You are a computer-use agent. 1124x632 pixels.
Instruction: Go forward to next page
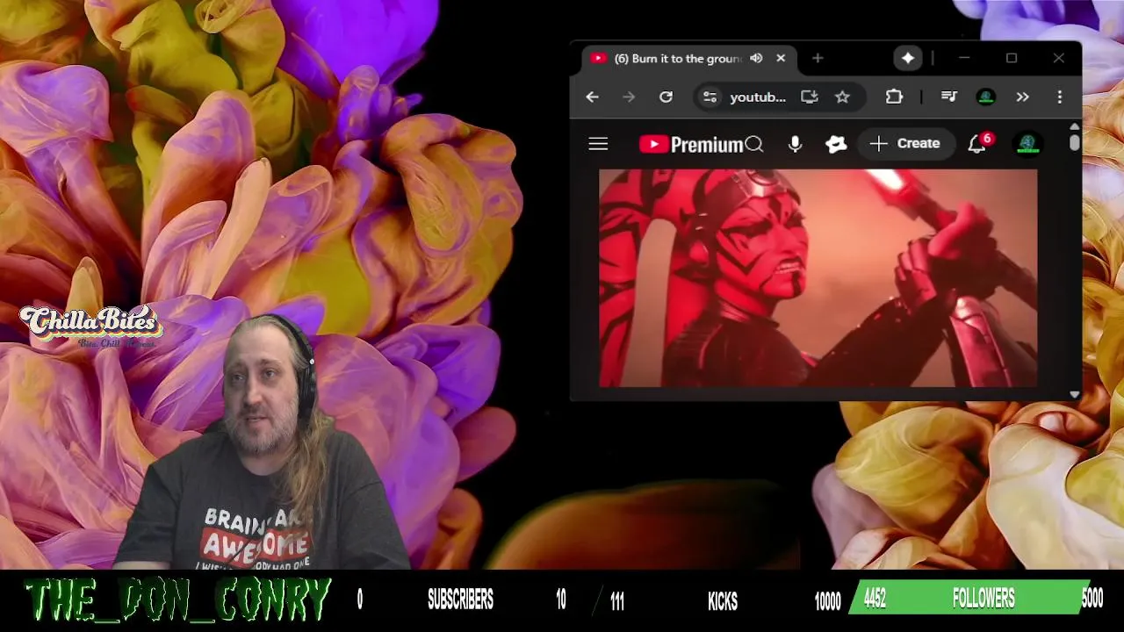(629, 97)
